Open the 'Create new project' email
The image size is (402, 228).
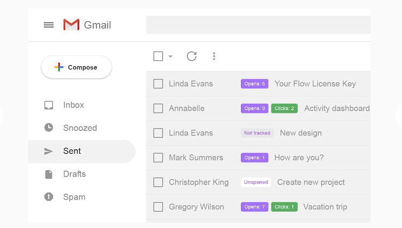[x=311, y=183]
